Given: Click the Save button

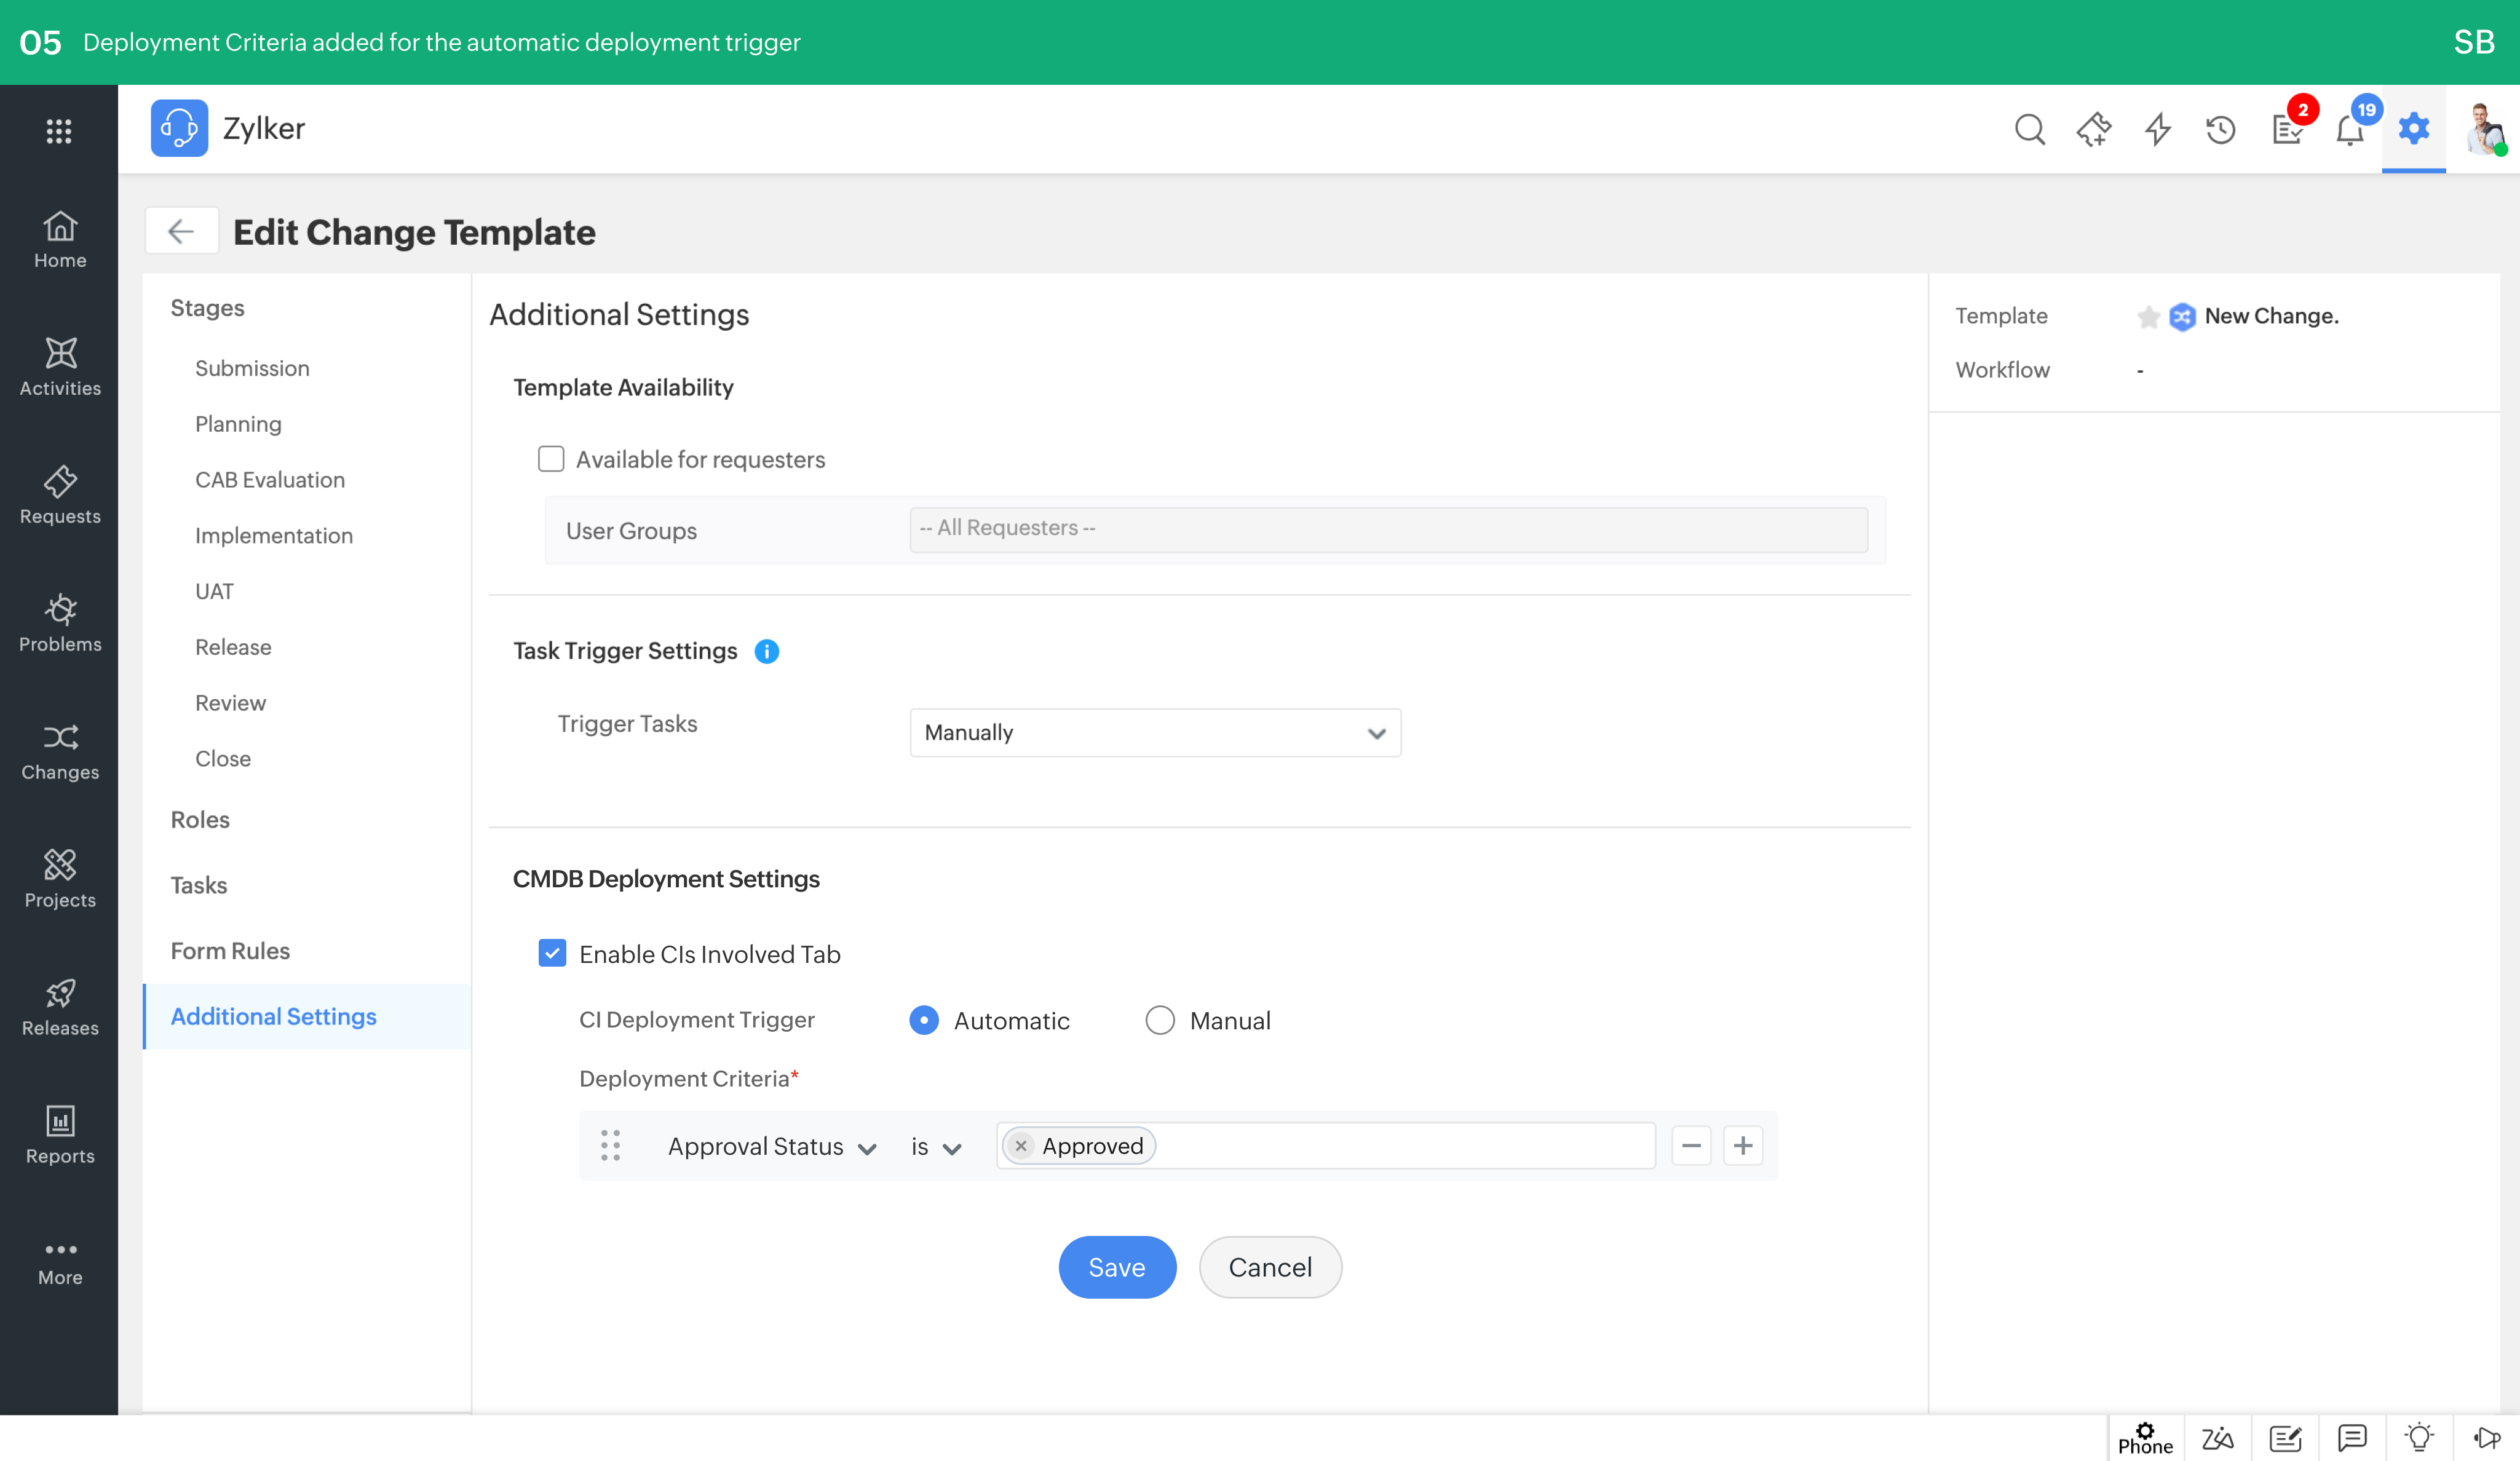Looking at the screenshot, I should (1117, 1267).
